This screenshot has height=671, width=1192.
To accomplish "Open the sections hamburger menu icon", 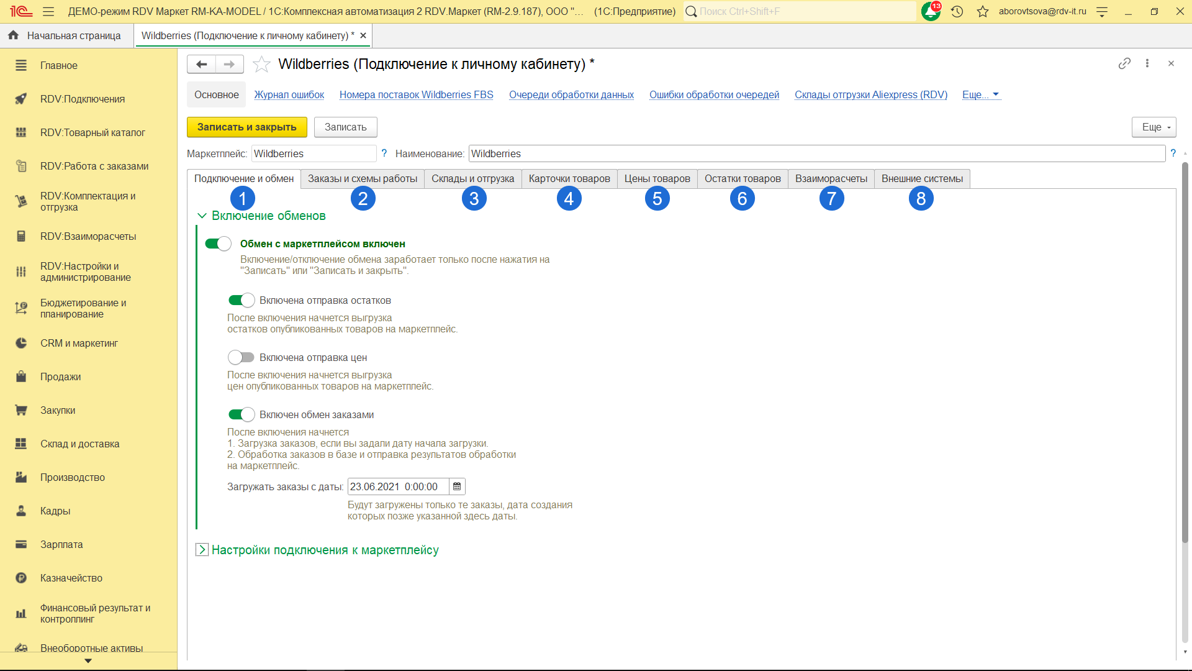I will tap(48, 11).
